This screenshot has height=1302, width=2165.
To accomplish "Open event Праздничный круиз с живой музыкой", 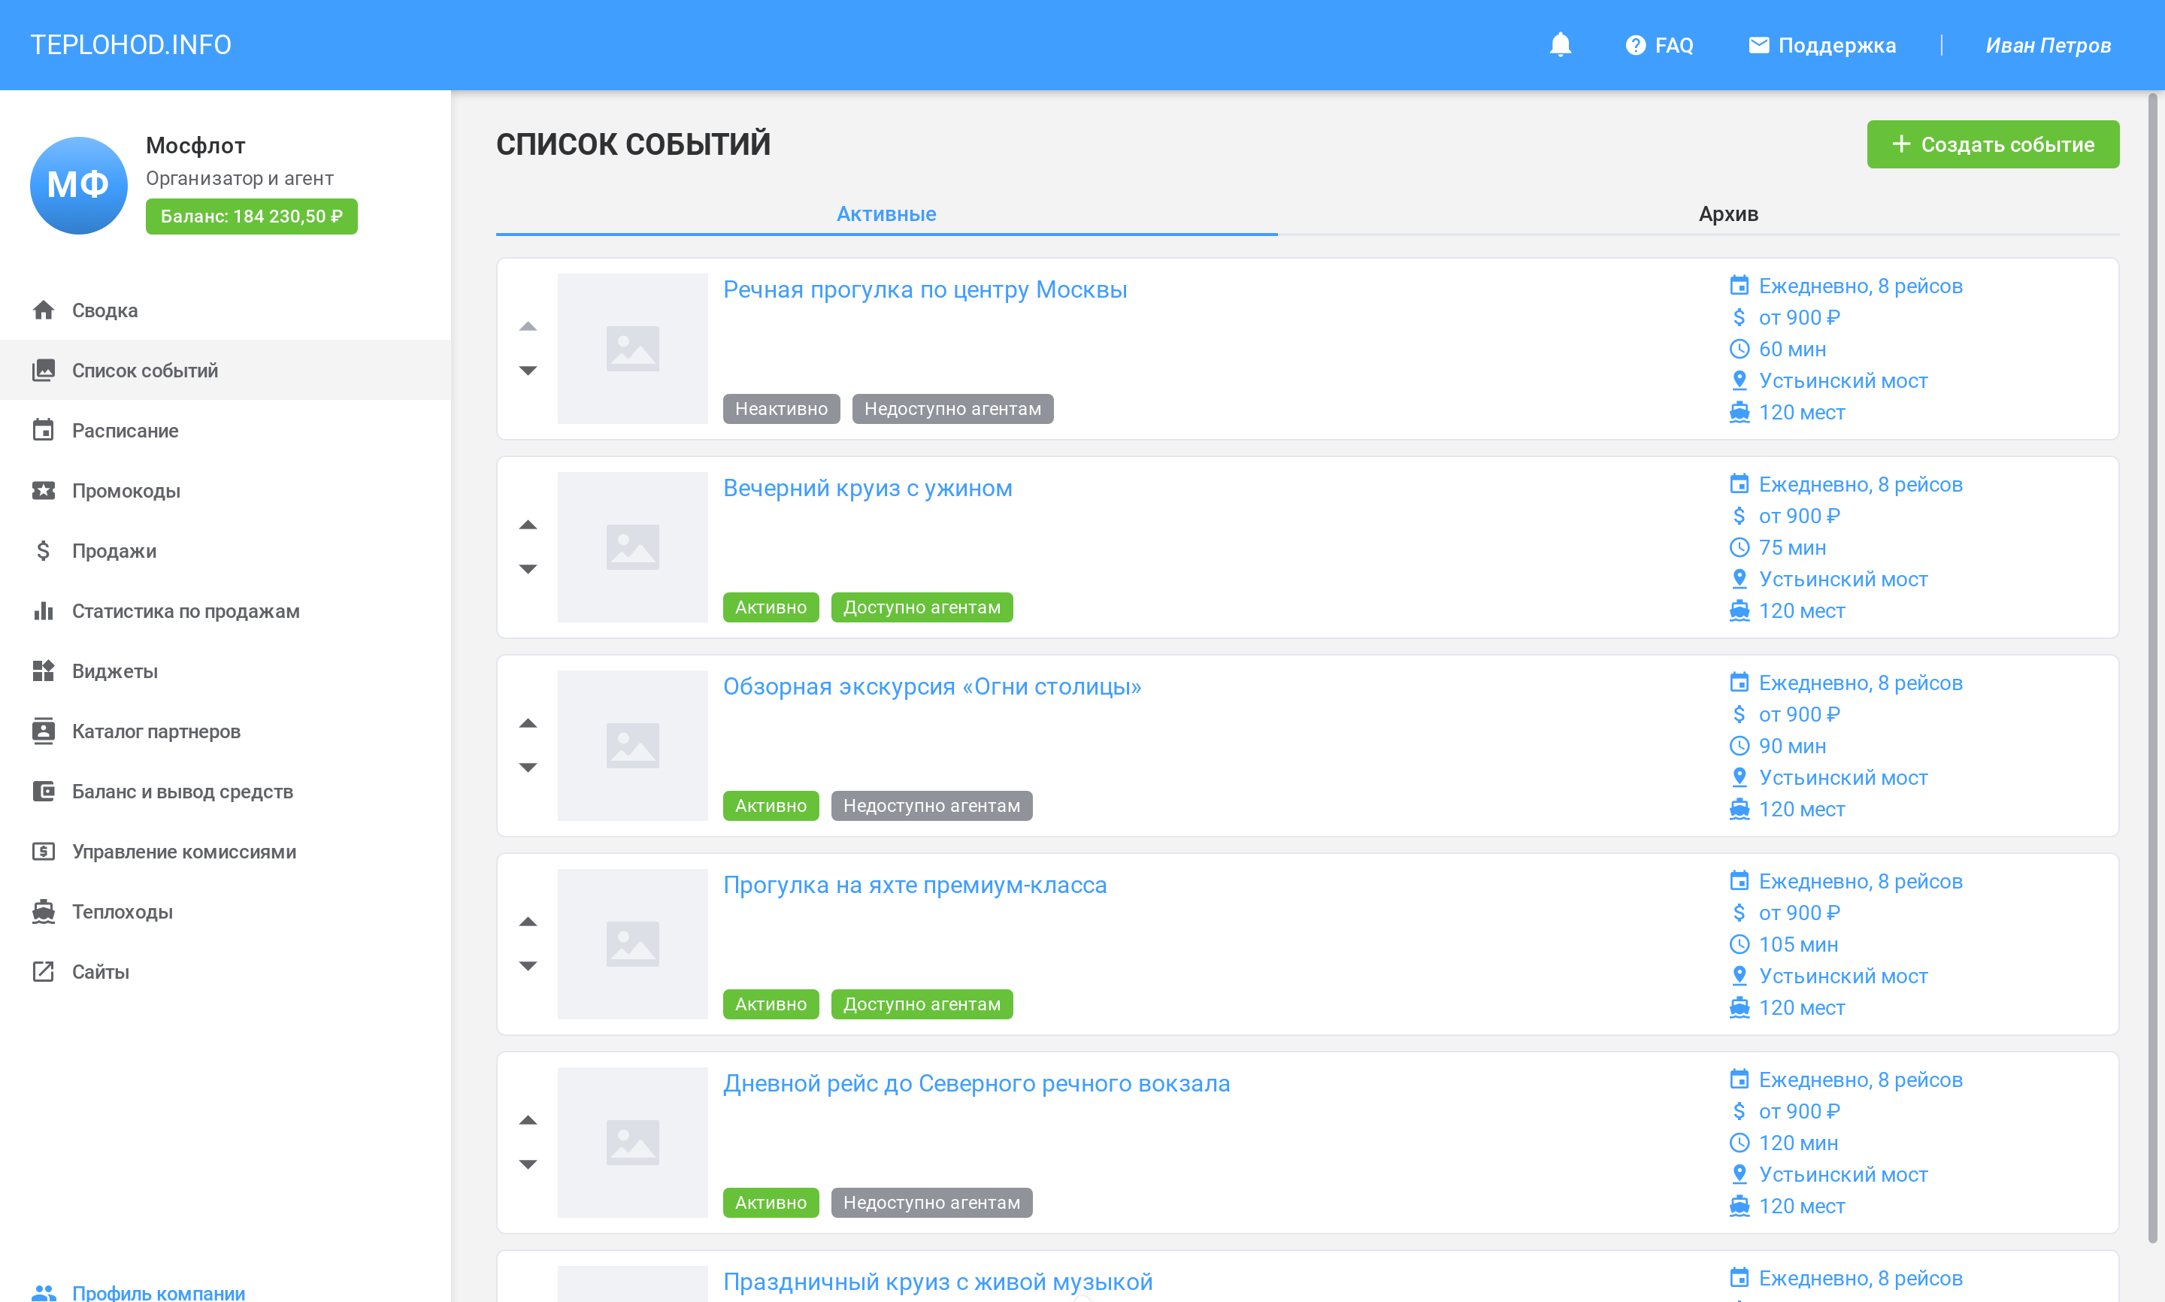I will pos(937,1282).
